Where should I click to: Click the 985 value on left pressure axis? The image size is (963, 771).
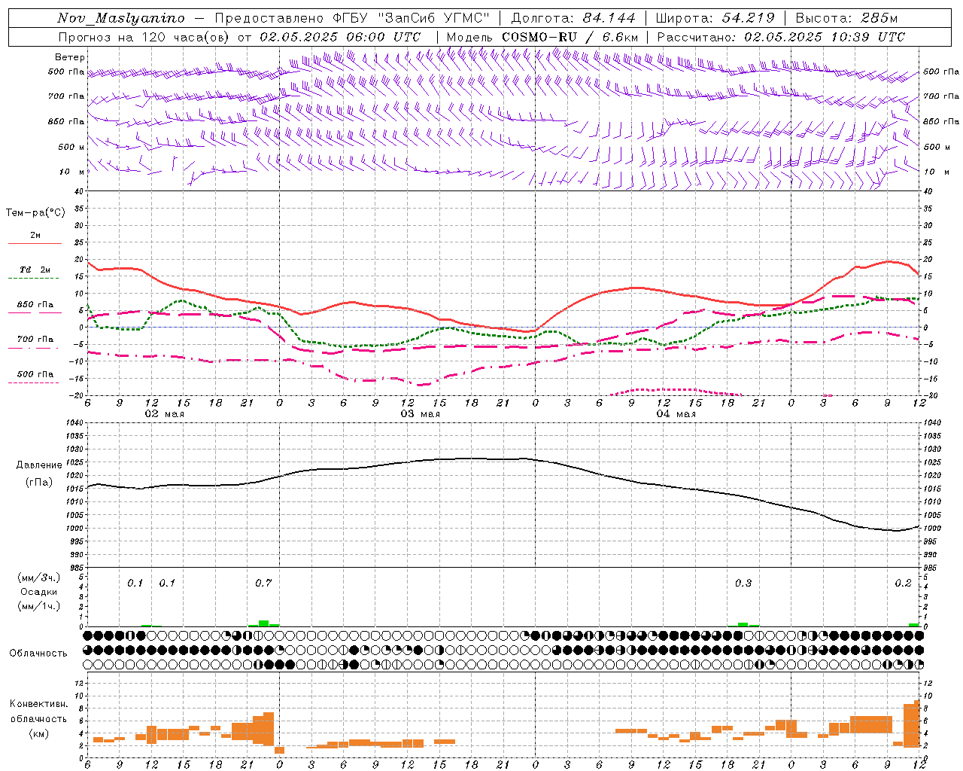pyautogui.click(x=75, y=568)
